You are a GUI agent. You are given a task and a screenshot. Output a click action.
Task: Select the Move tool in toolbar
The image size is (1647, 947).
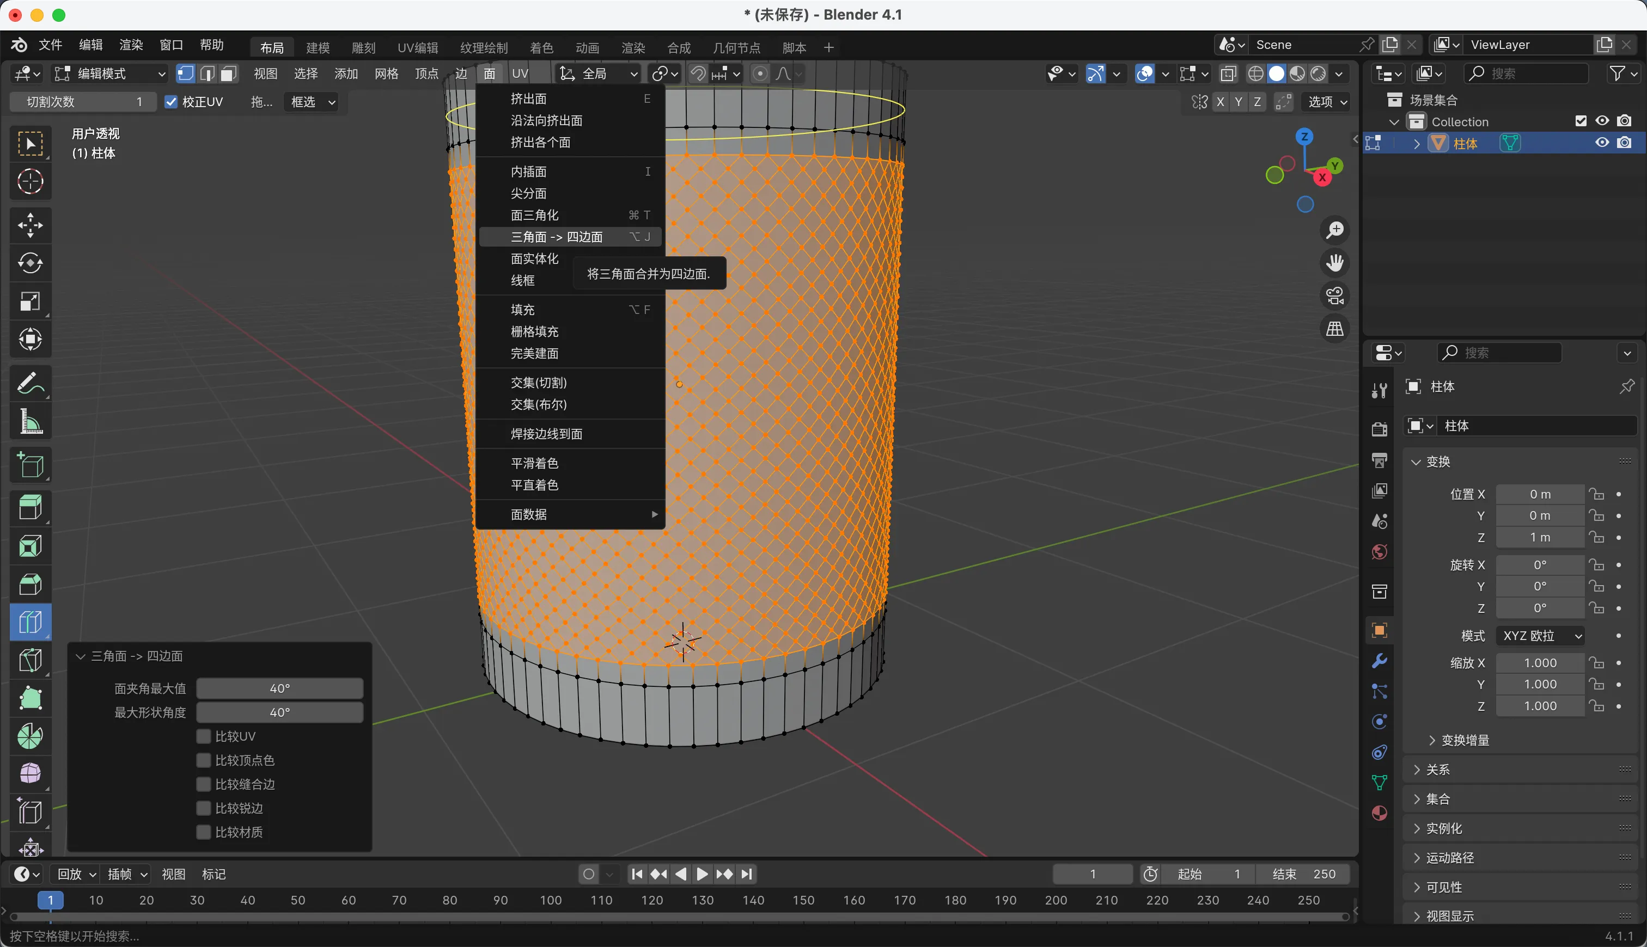[x=30, y=226]
